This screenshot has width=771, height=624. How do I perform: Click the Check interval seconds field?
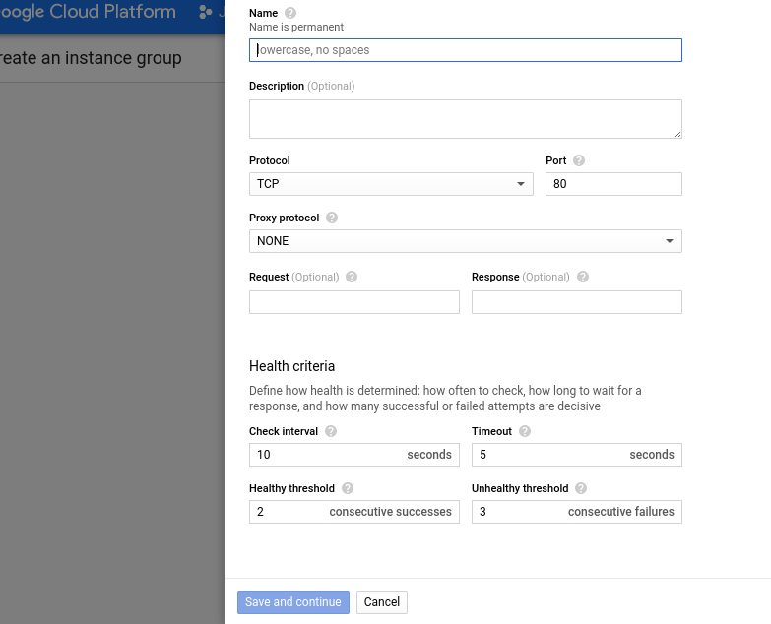[x=354, y=455]
